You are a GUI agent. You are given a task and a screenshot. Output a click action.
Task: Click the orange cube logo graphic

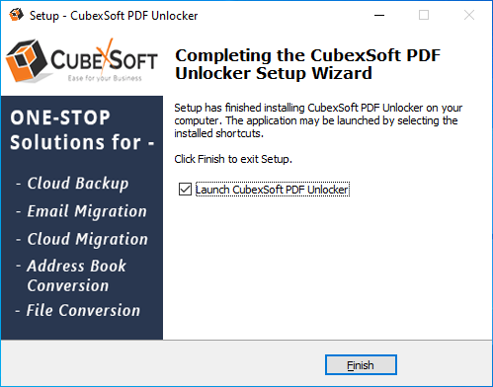click(27, 60)
